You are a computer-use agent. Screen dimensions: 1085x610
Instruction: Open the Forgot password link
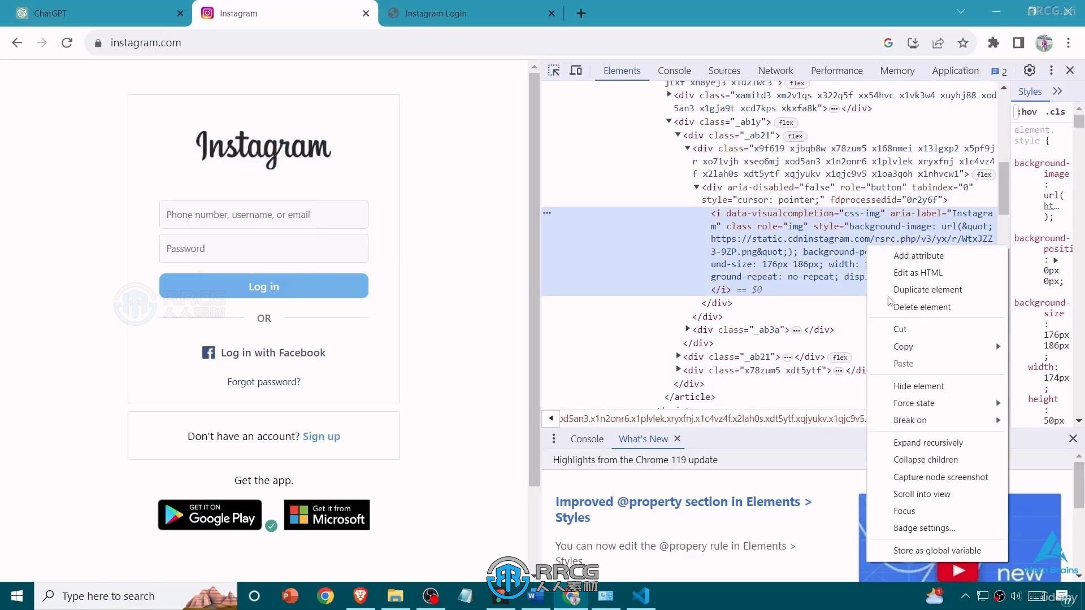(x=264, y=382)
